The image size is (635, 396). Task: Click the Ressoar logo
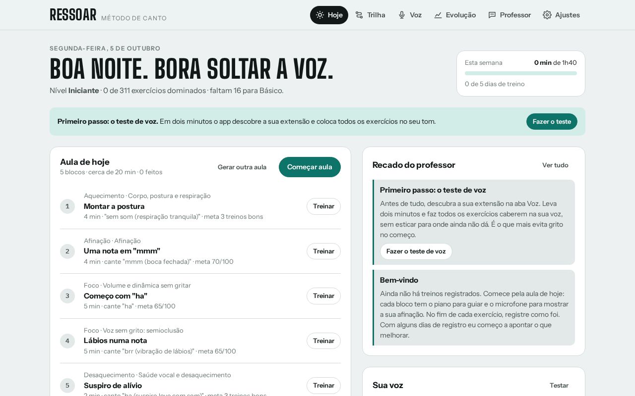tap(73, 15)
